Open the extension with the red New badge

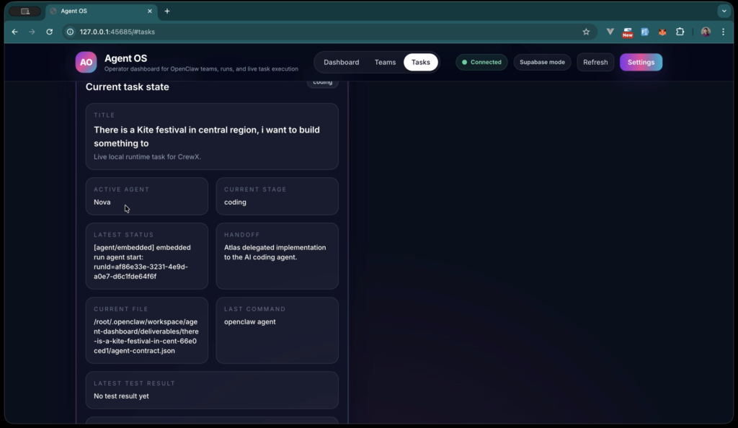(627, 32)
